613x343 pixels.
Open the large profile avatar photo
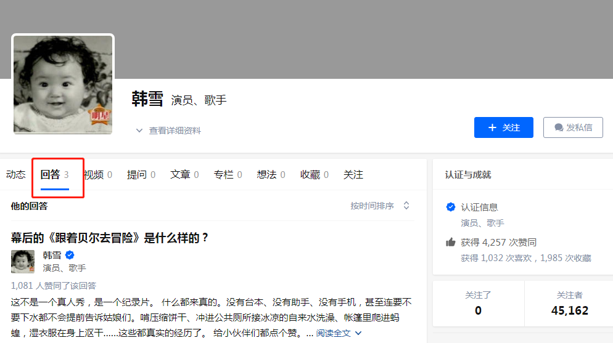click(63, 84)
